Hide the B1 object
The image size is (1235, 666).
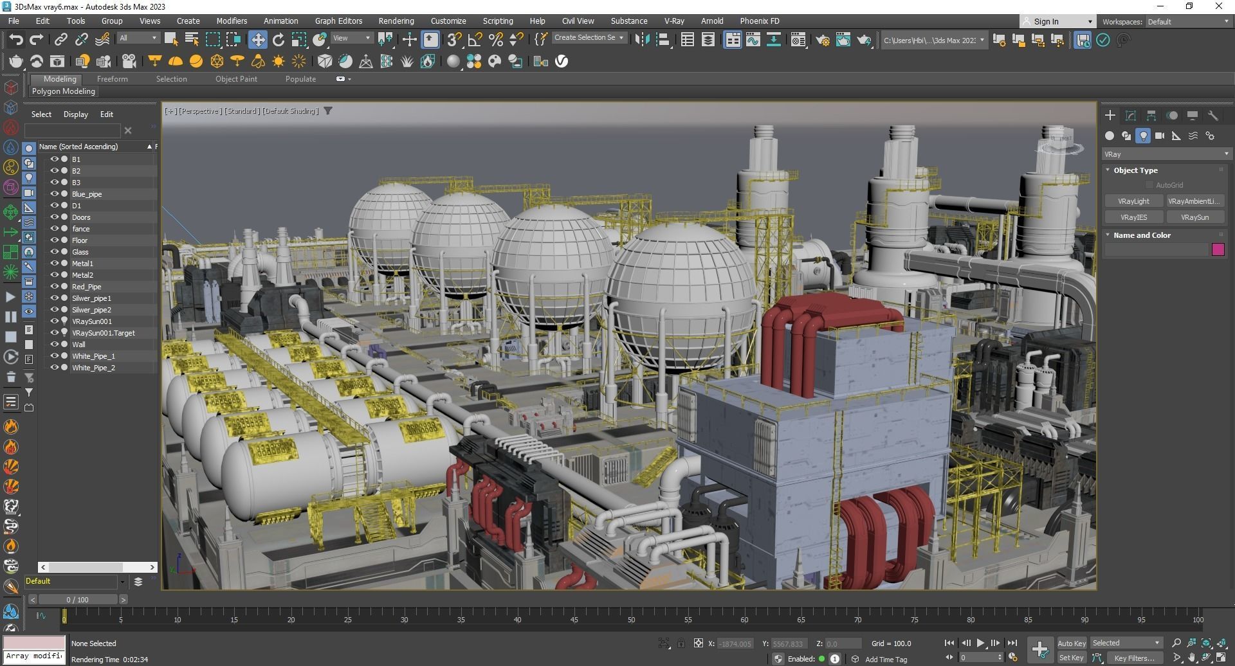tap(55, 159)
